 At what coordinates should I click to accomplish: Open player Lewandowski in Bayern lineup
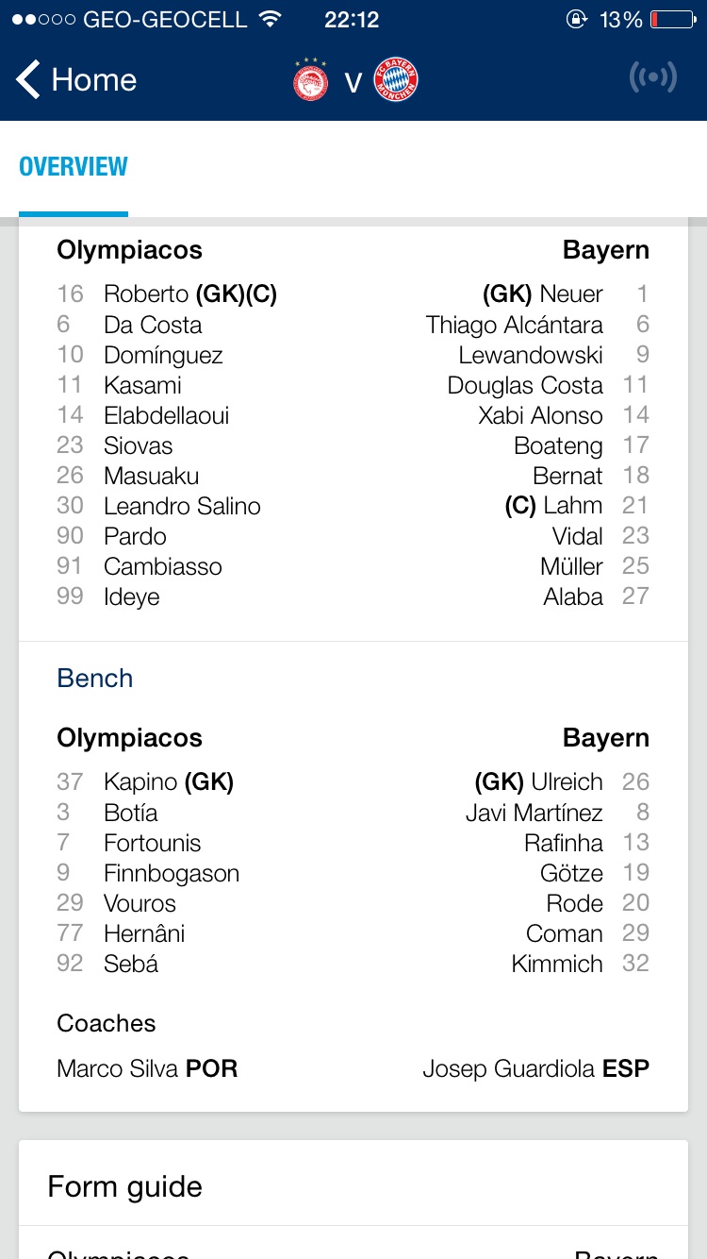click(531, 355)
